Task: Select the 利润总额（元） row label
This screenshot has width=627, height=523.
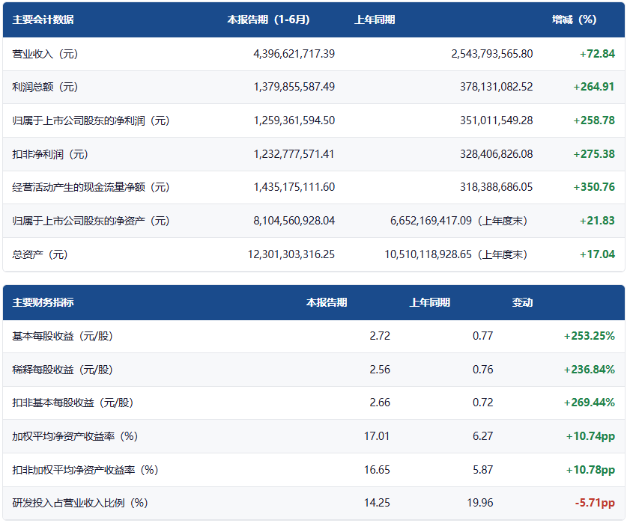Action: point(45,87)
